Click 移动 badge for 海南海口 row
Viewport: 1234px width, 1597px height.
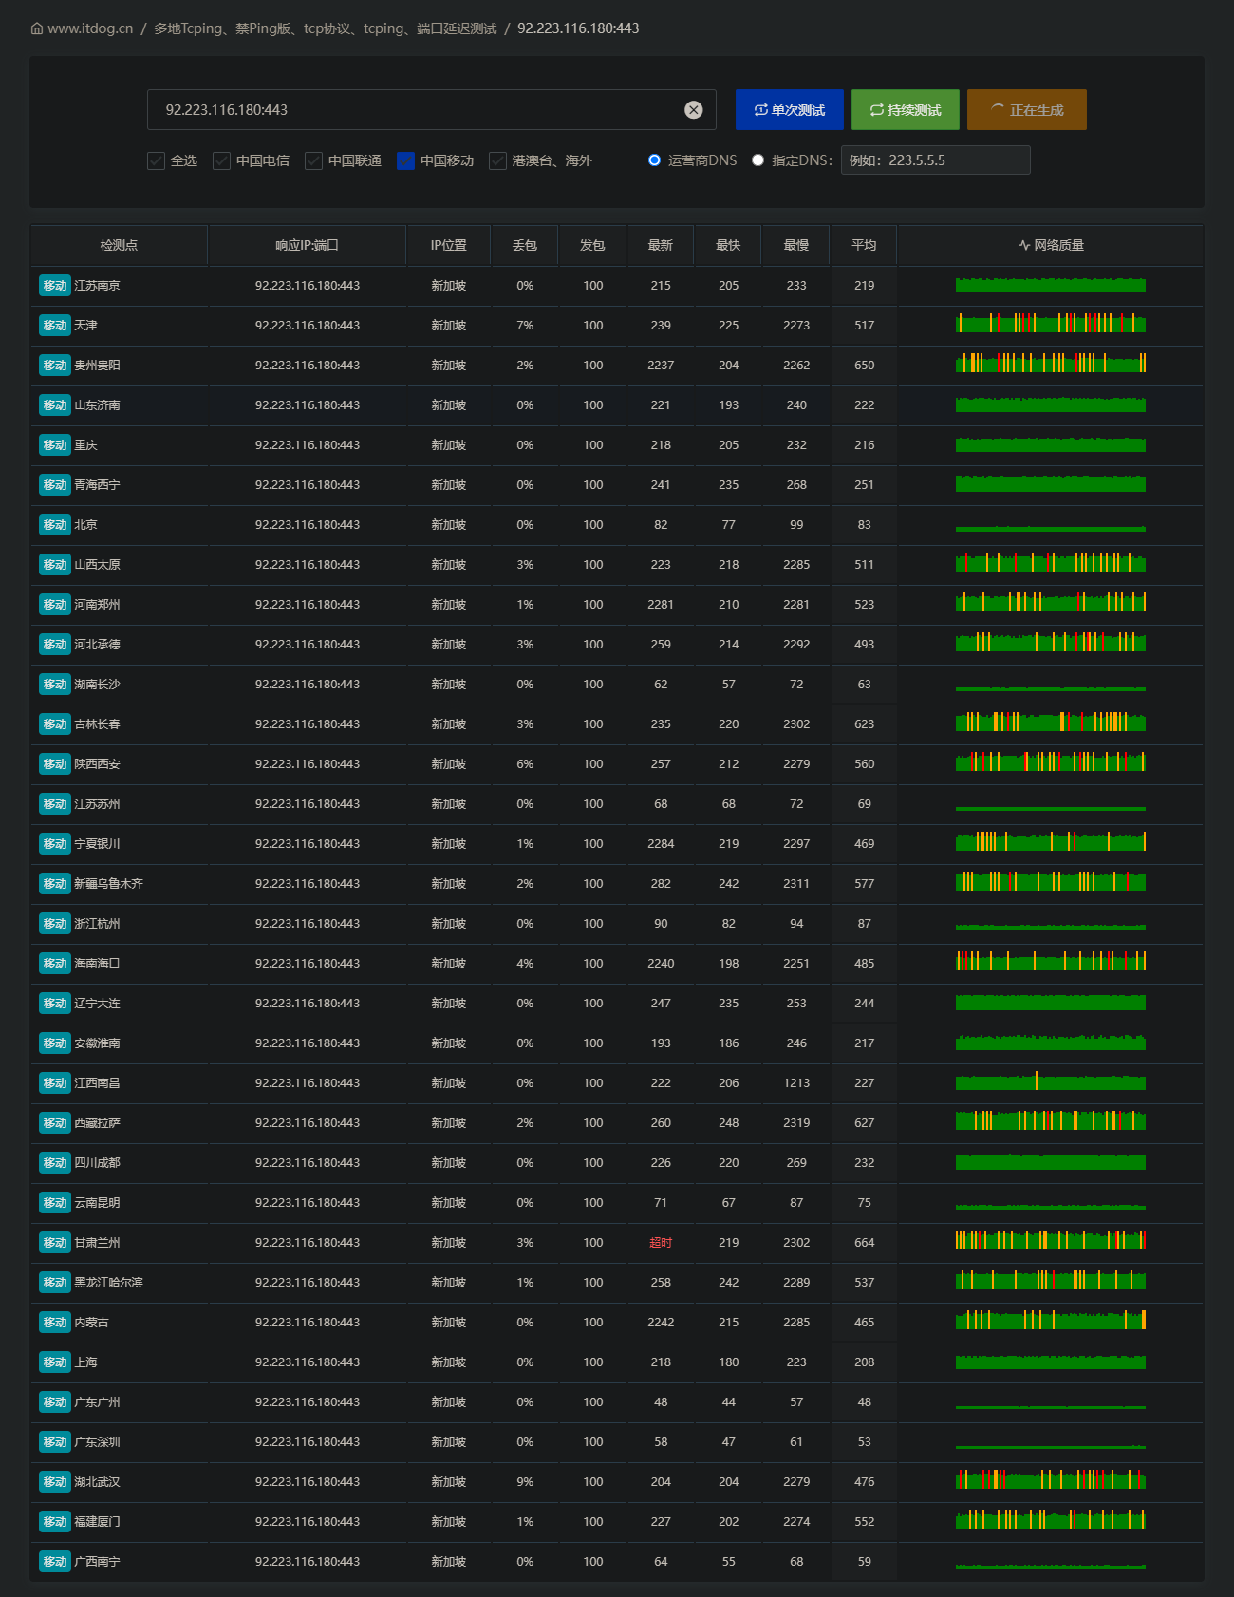point(55,964)
